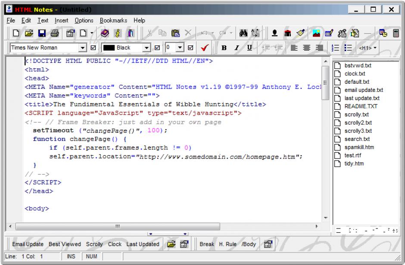The width and height of the screenshot is (405, 265).
Task: Click the black color swatch in the color box
Action: 109,48
